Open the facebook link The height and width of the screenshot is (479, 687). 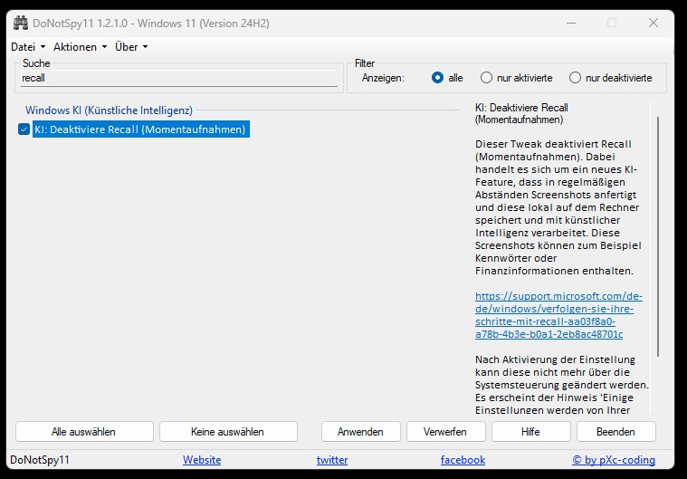[463, 460]
